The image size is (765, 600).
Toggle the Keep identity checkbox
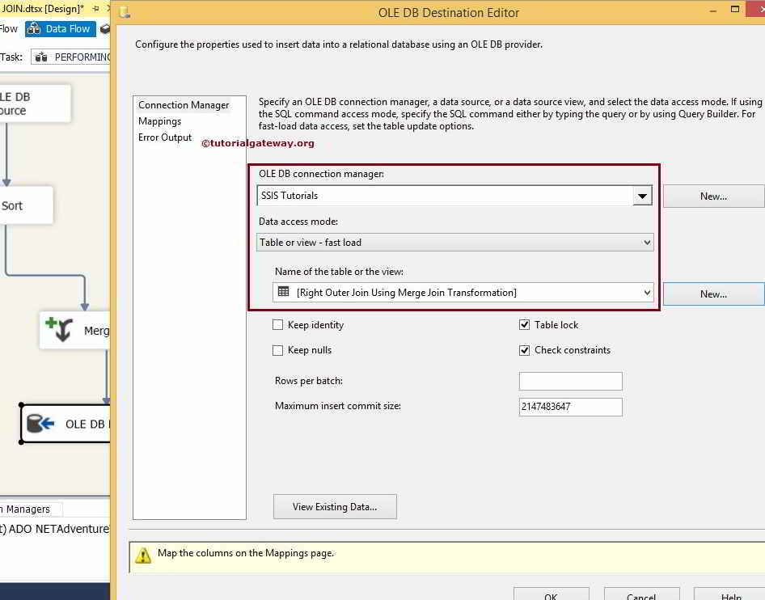[x=277, y=325]
